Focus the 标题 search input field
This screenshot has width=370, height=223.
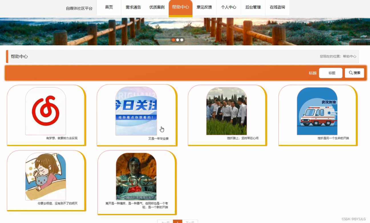[x=331, y=73]
